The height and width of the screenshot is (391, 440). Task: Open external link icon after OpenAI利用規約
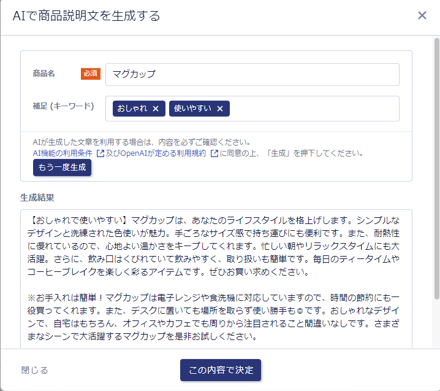click(x=214, y=153)
